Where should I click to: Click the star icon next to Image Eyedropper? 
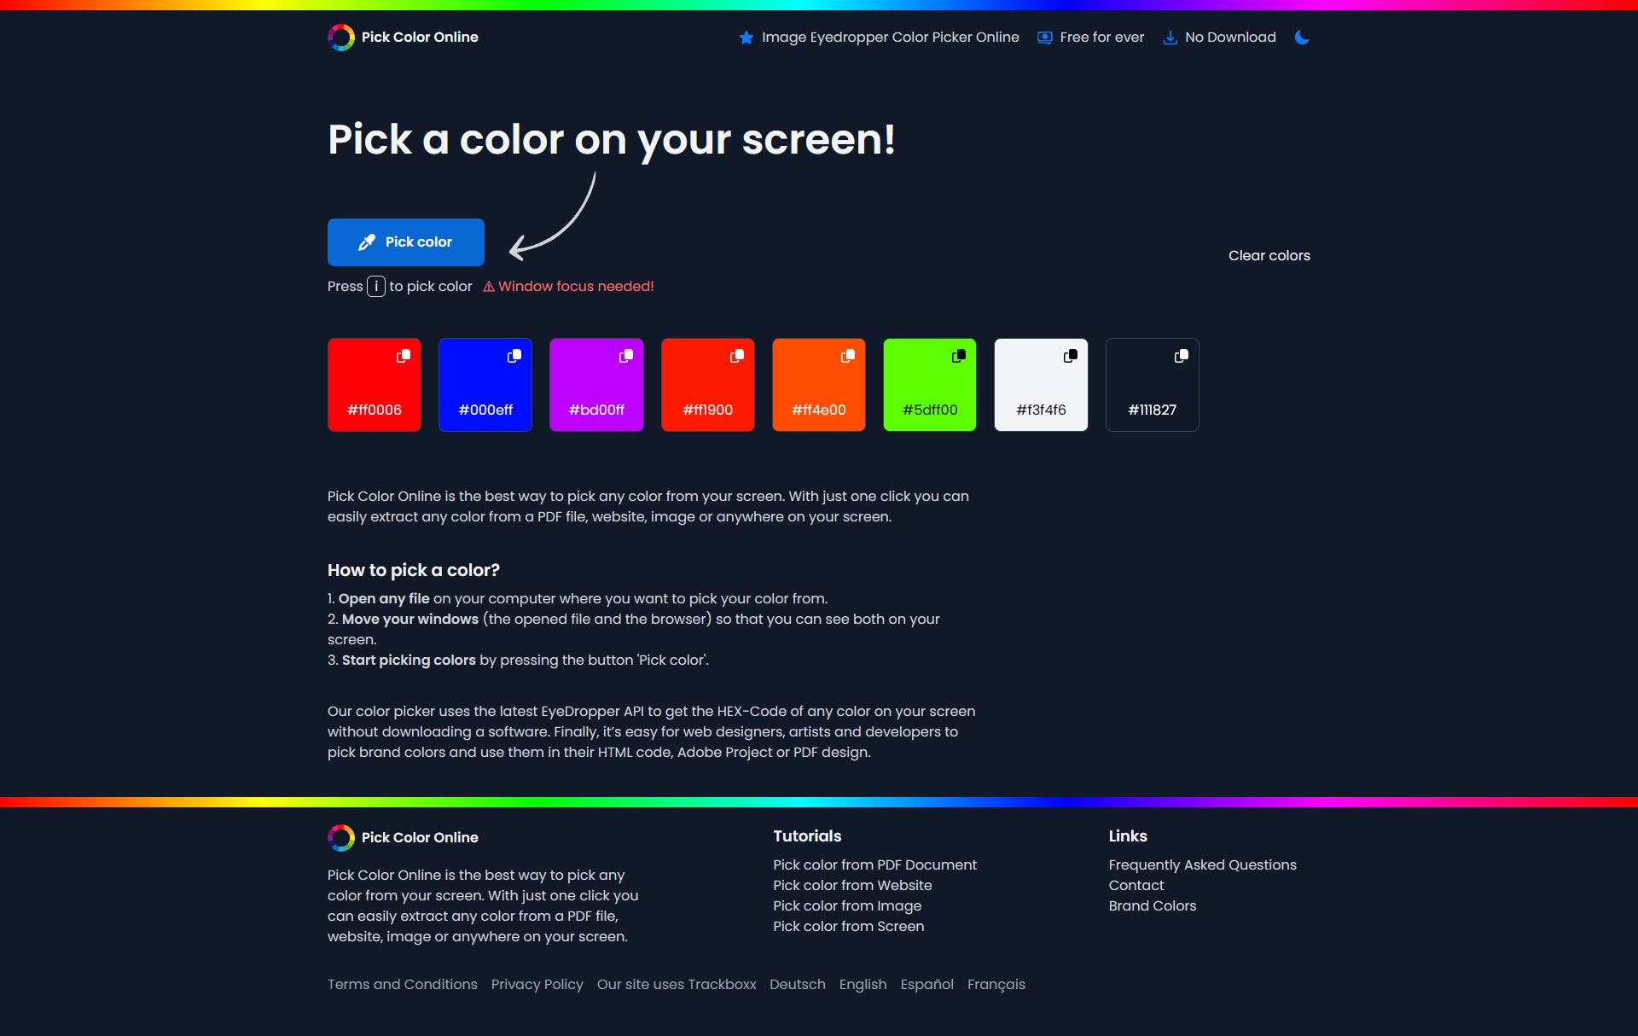[x=745, y=37]
